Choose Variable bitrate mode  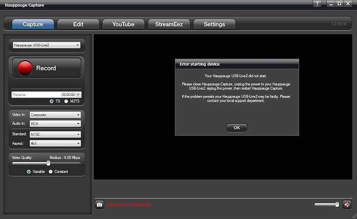(29, 172)
